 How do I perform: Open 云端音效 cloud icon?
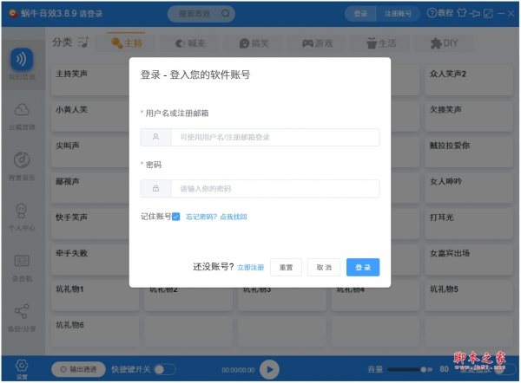[22, 109]
